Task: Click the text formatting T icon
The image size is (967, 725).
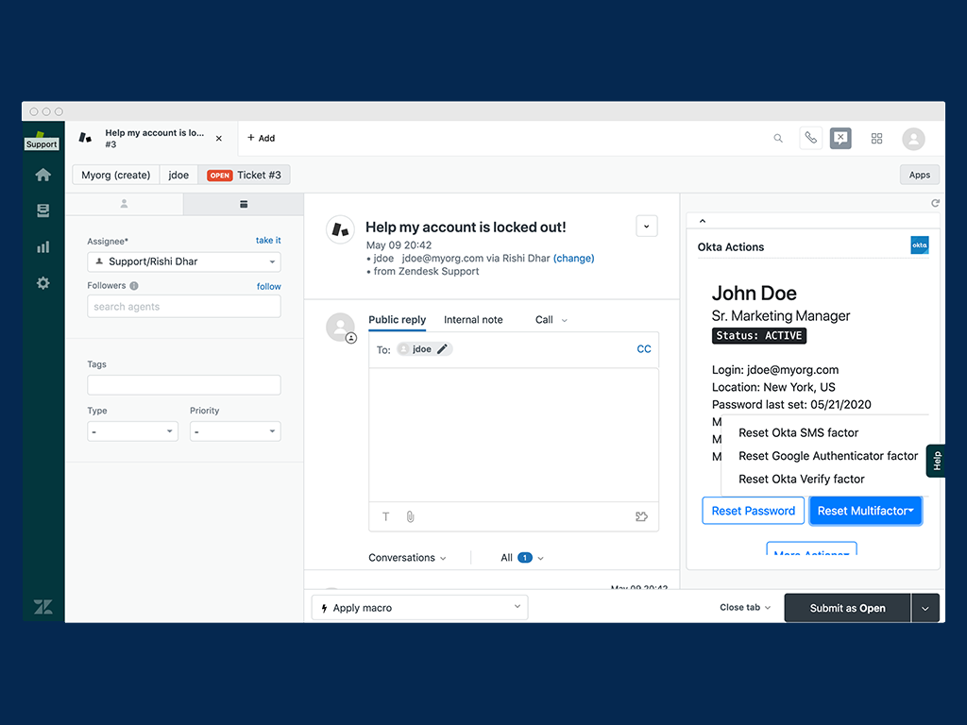Action: tap(385, 516)
